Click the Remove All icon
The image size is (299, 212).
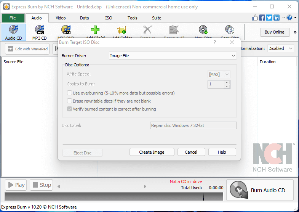174,30
